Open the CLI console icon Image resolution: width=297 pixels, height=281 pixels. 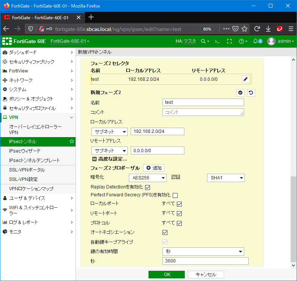217,41
